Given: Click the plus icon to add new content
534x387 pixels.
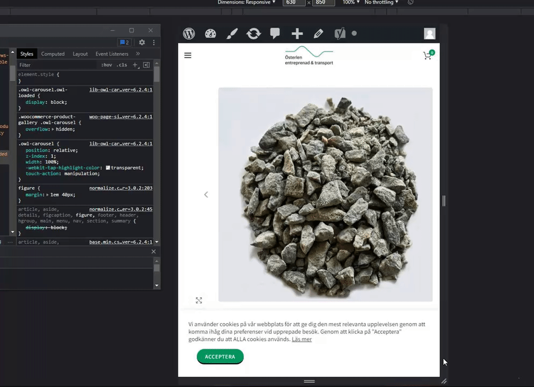Looking at the screenshot, I should pyautogui.click(x=297, y=33).
